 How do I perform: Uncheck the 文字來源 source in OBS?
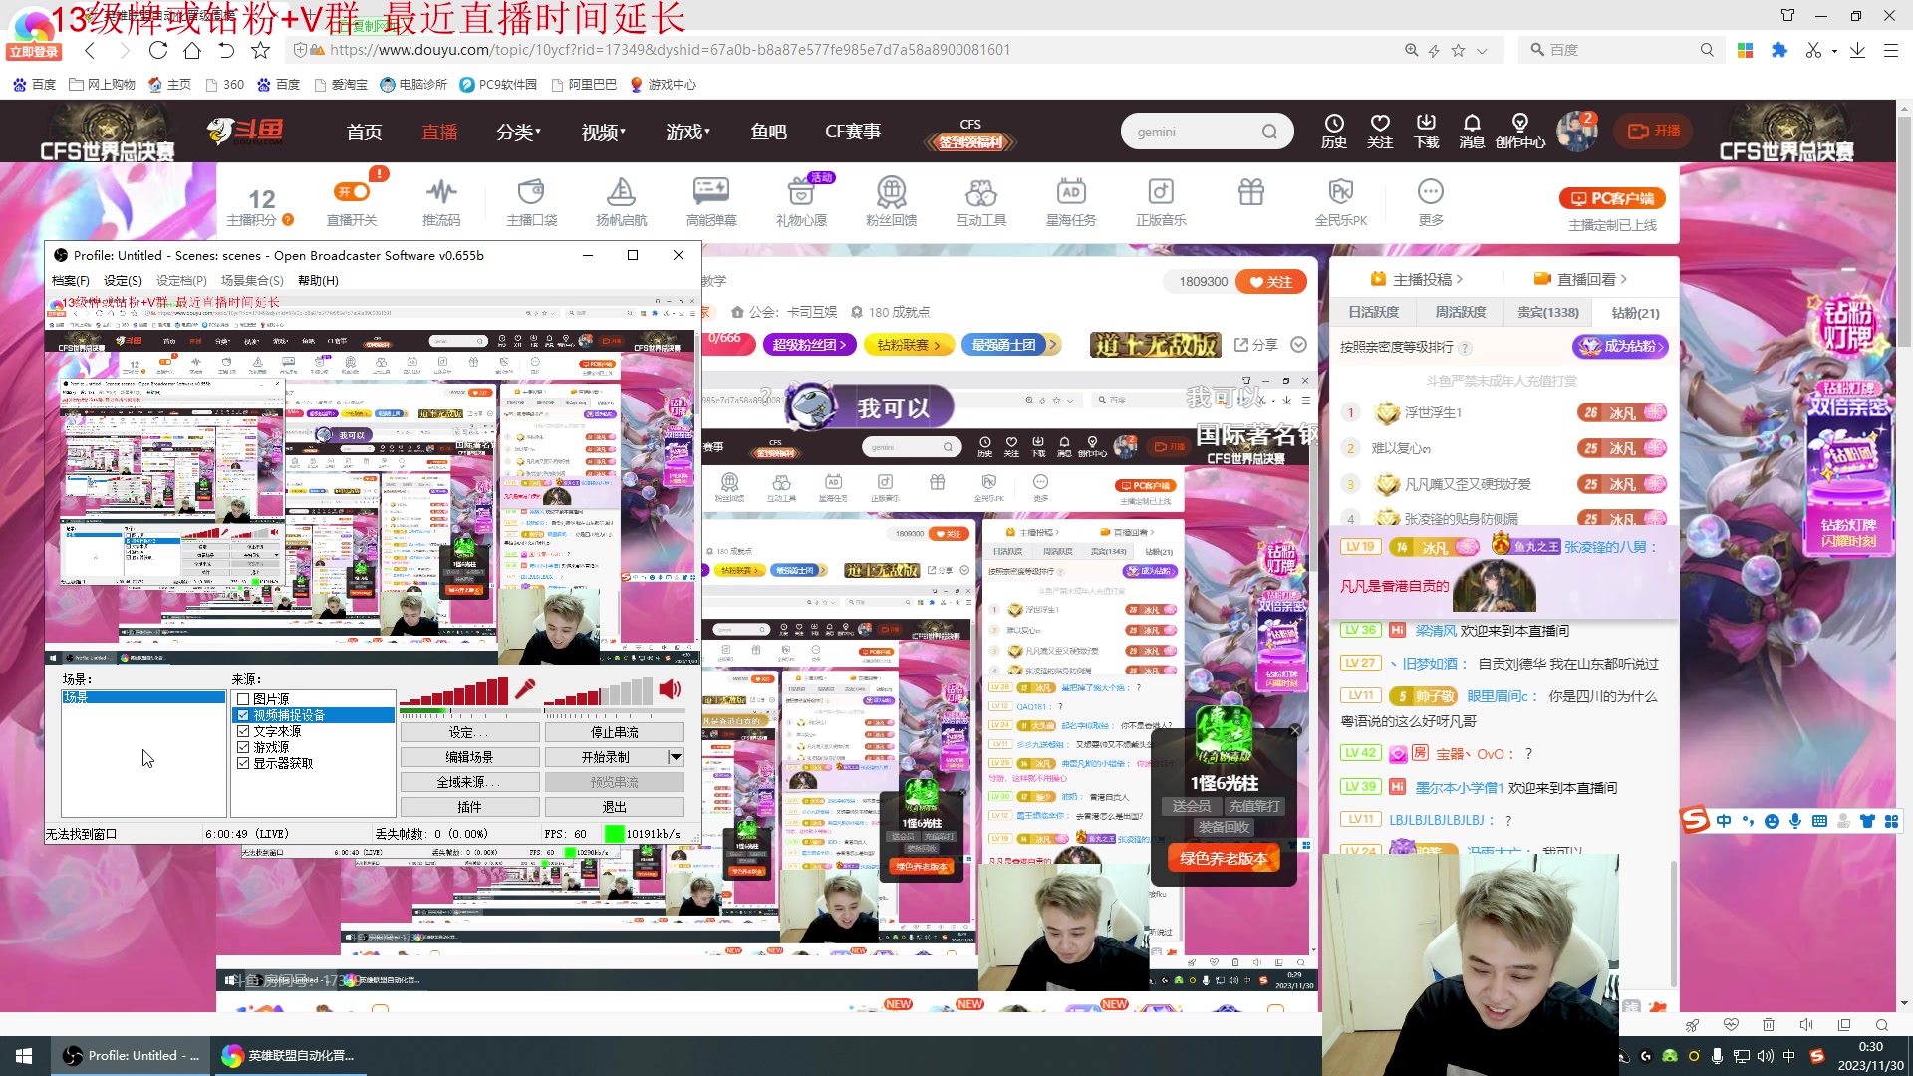(243, 731)
